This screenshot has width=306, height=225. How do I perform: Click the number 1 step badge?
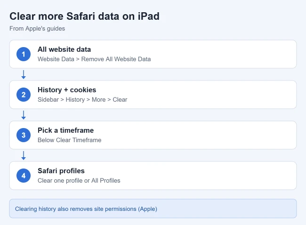coord(24,54)
